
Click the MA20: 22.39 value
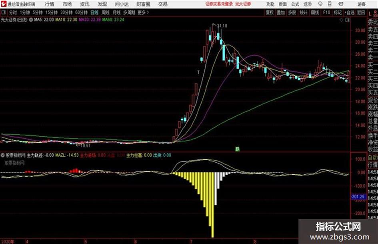point(90,20)
